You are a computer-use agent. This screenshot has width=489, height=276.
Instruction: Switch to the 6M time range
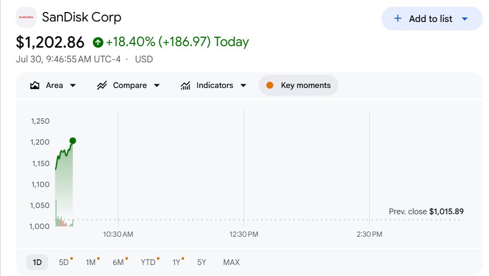pos(118,262)
